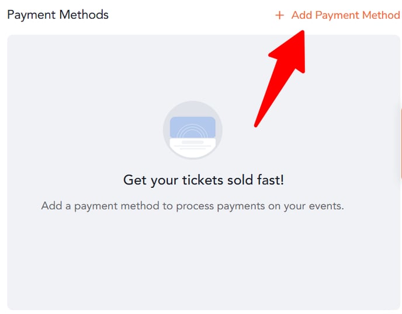Screen dimensions: 402x314
Task: Click the circular payment card illustration
Action: pyautogui.click(x=193, y=130)
